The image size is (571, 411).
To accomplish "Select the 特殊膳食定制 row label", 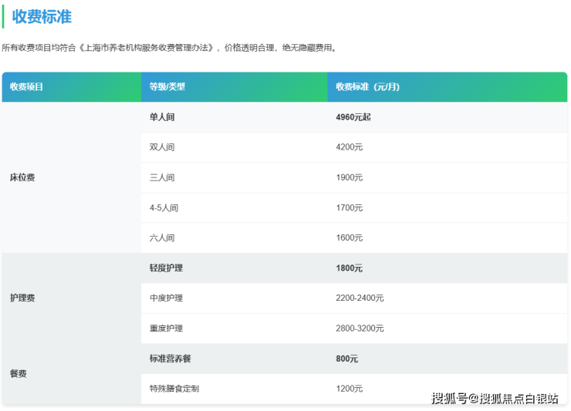I will (x=174, y=389).
